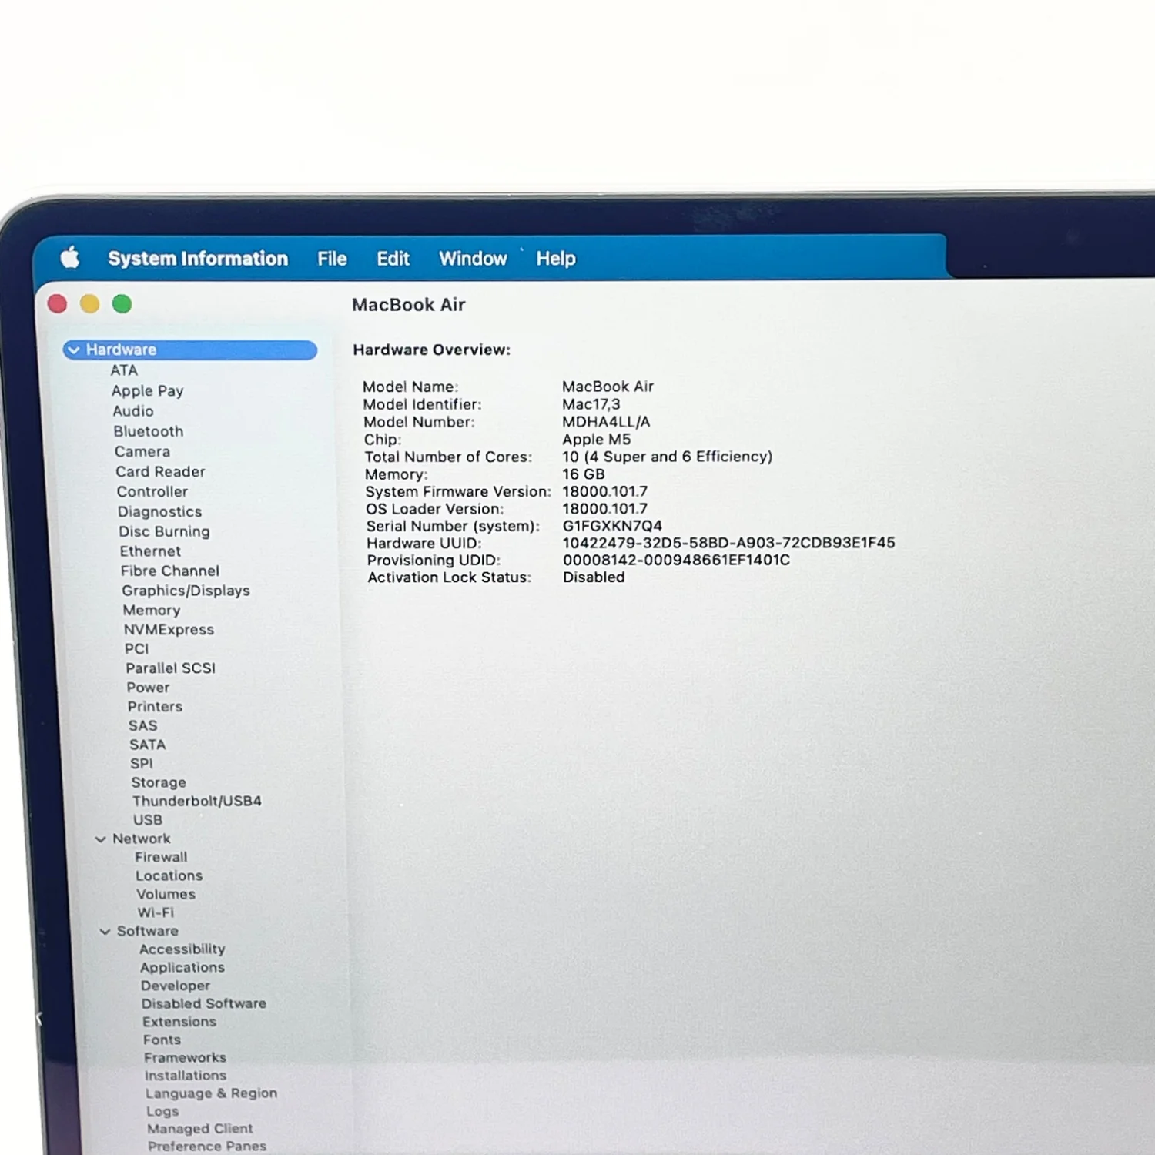Click the Mac17,3 model identifier value
1155x1155 pixels.
tap(591, 404)
